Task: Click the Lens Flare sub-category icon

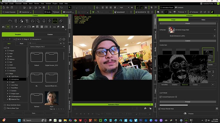Action: [x=16, y=27]
